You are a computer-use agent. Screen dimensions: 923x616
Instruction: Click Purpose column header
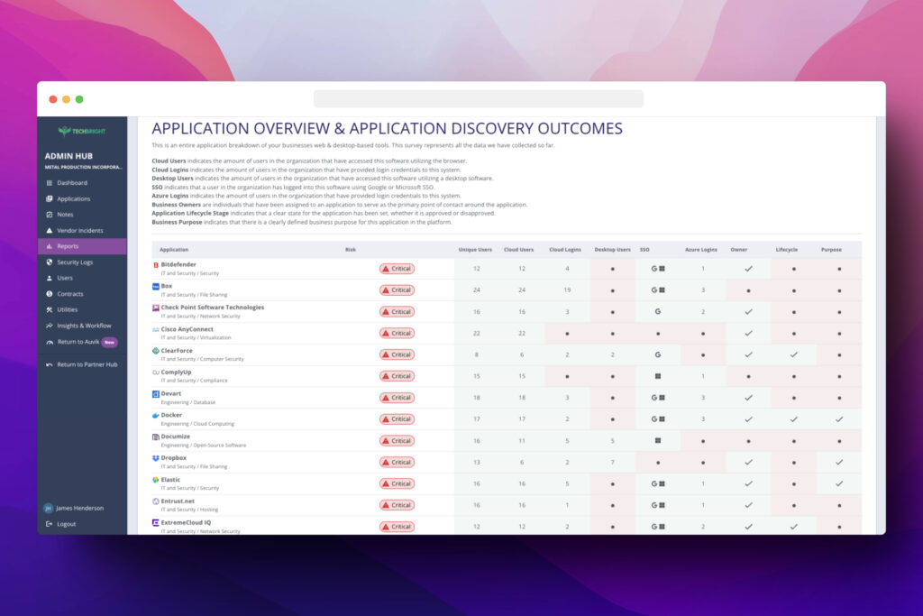coord(831,250)
